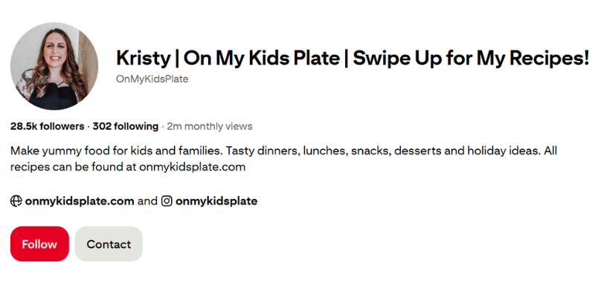Click the gray OnMyKidsPlate username handle

[x=152, y=79]
